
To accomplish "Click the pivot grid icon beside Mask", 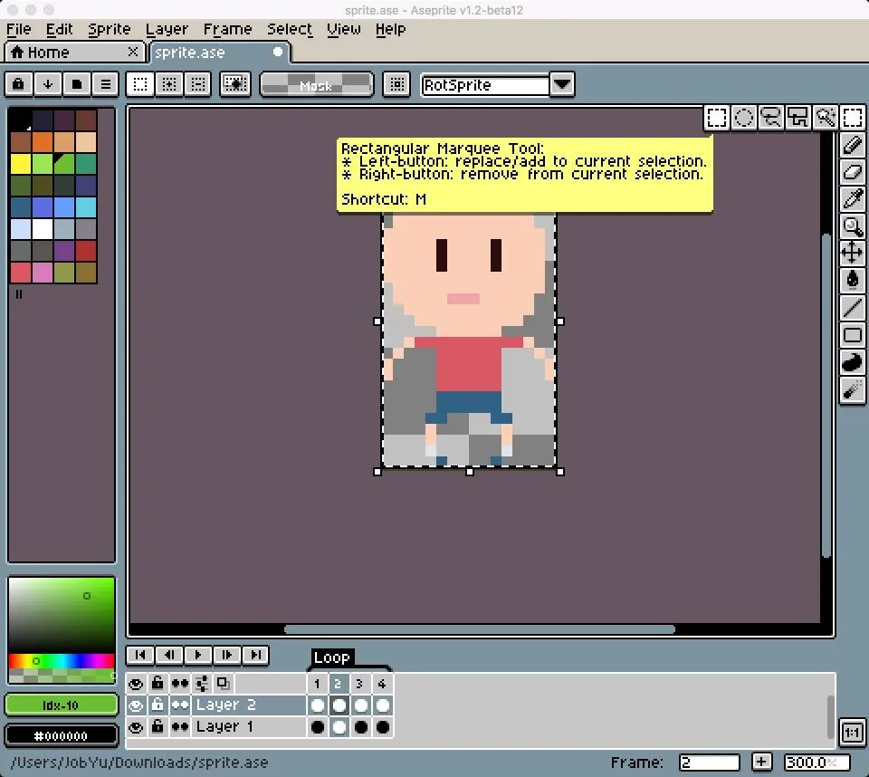I will [396, 84].
